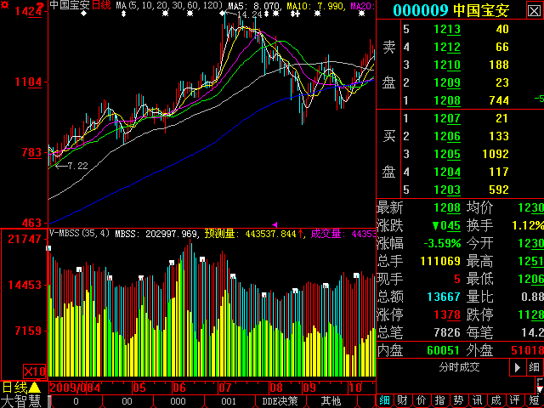Click the MA10: 7.990 value
Screen dimensions: 544x408
[317, 6]
